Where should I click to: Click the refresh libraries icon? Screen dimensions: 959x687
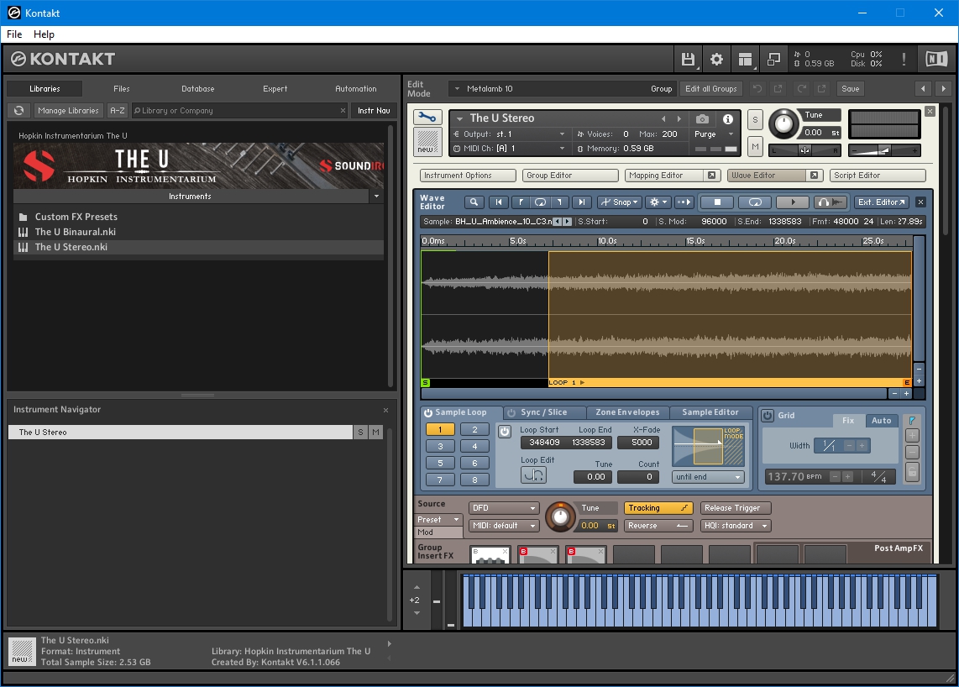coord(18,111)
